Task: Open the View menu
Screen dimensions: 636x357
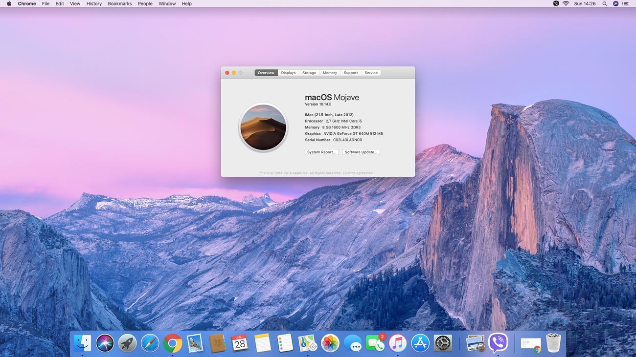Action: point(75,3)
